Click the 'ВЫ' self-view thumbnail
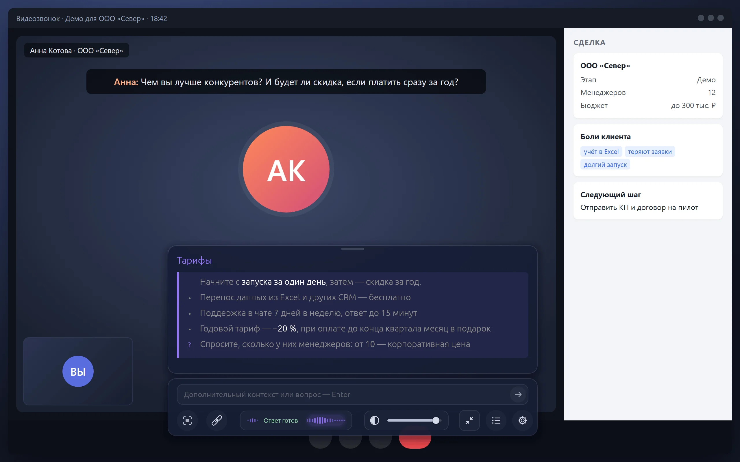 tap(78, 371)
